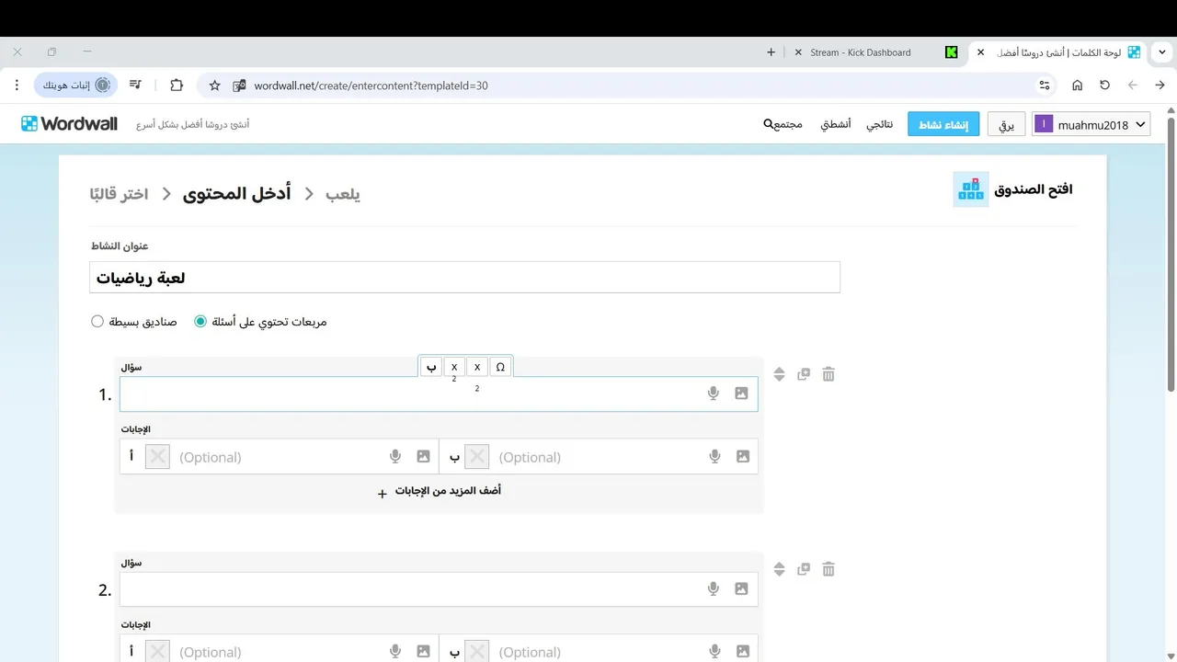
Task: Add audio with question 1 microphone icon
Action: [713, 394]
